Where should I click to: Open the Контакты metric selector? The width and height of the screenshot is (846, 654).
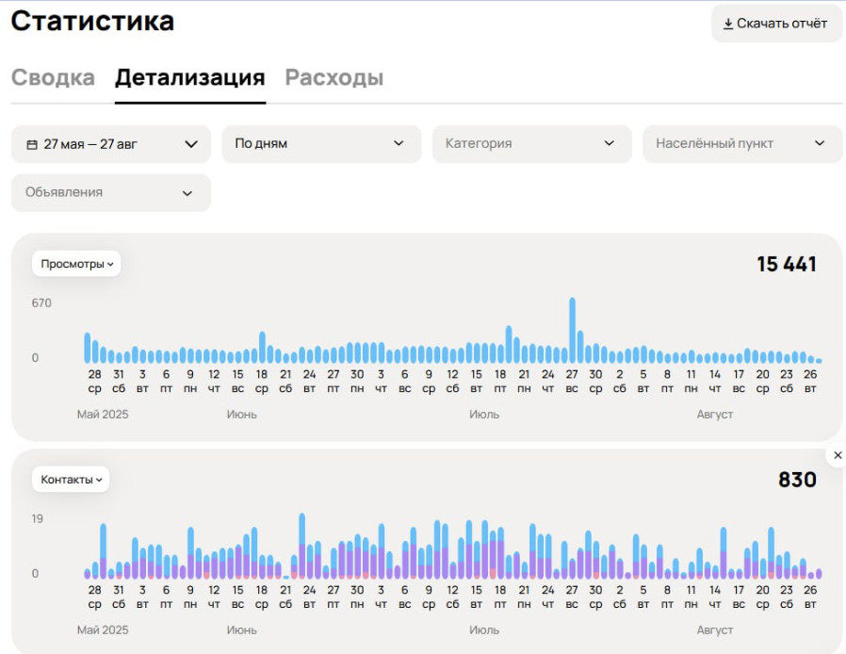71,479
